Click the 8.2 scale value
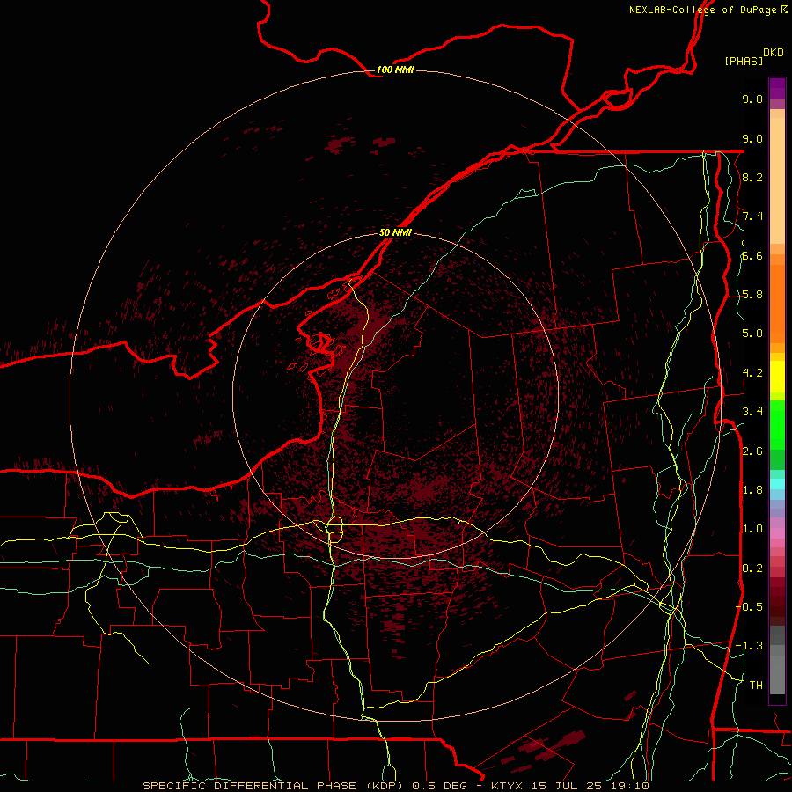The width and height of the screenshot is (792, 792). point(752,177)
